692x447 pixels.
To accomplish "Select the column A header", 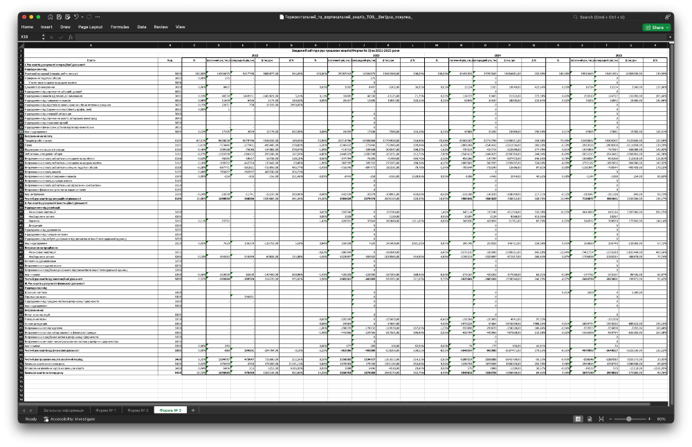I will [91, 45].
